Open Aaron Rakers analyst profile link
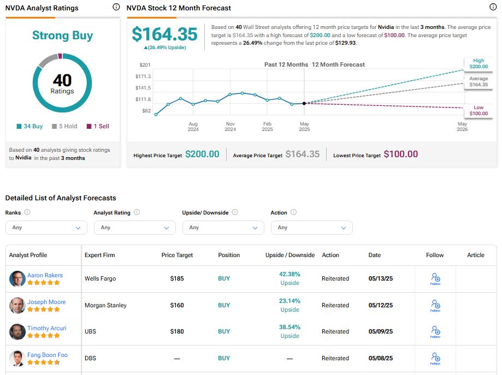502x375 pixels. click(45, 275)
